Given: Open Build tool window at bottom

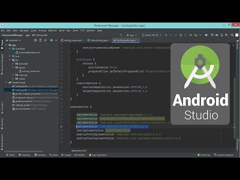Looking at the screenshot, I should point(53,155).
